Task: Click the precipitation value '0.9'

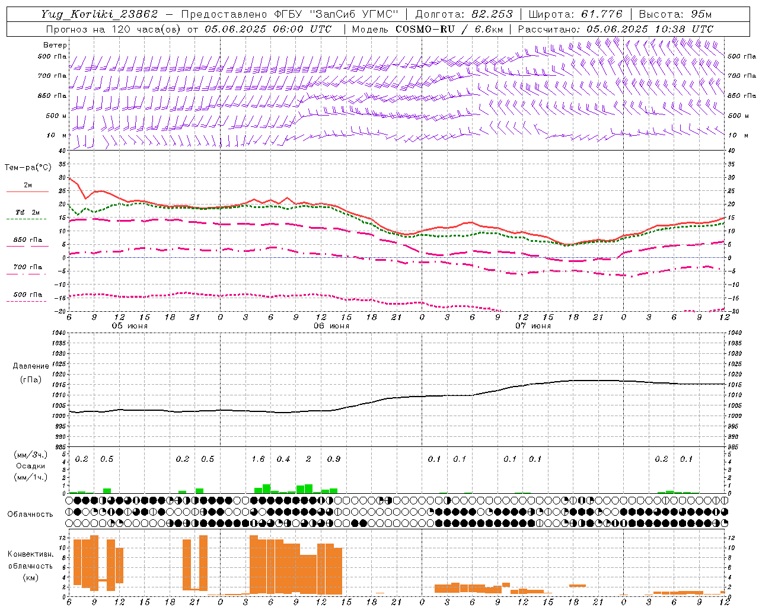Action: (x=334, y=459)
